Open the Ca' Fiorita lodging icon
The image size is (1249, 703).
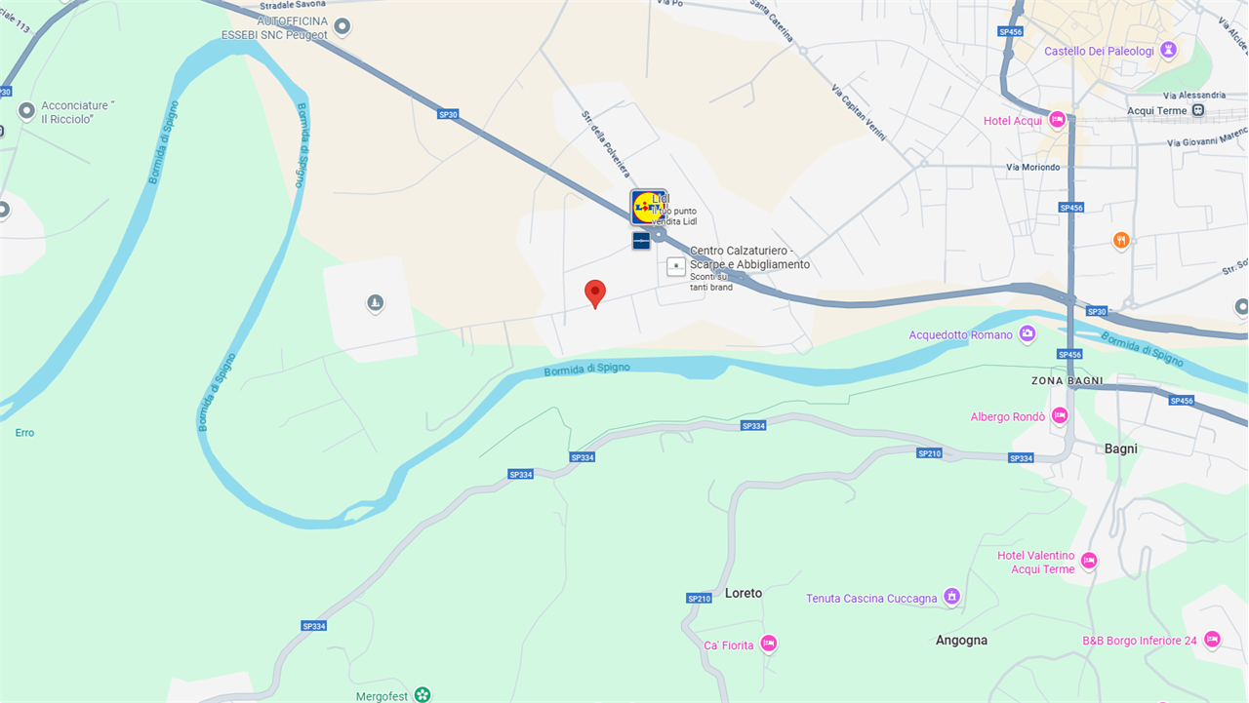[769, 644]
